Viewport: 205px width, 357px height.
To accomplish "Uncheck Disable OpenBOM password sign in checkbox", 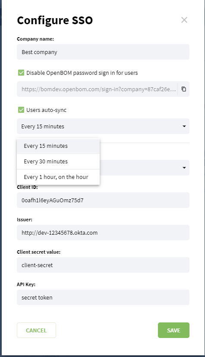I will 21,73.
